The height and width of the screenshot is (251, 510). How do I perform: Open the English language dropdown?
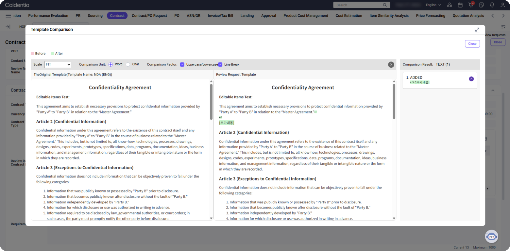click(433, 5)
